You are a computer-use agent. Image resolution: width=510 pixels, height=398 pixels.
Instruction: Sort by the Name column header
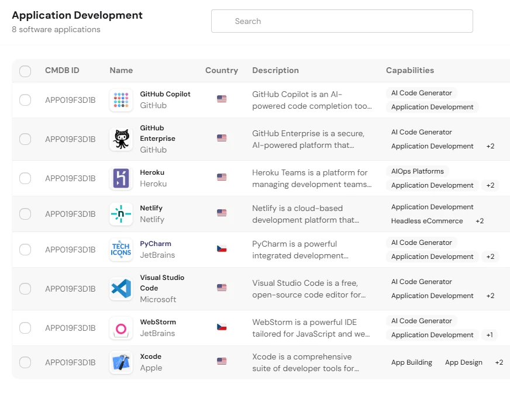pos(121,70)
